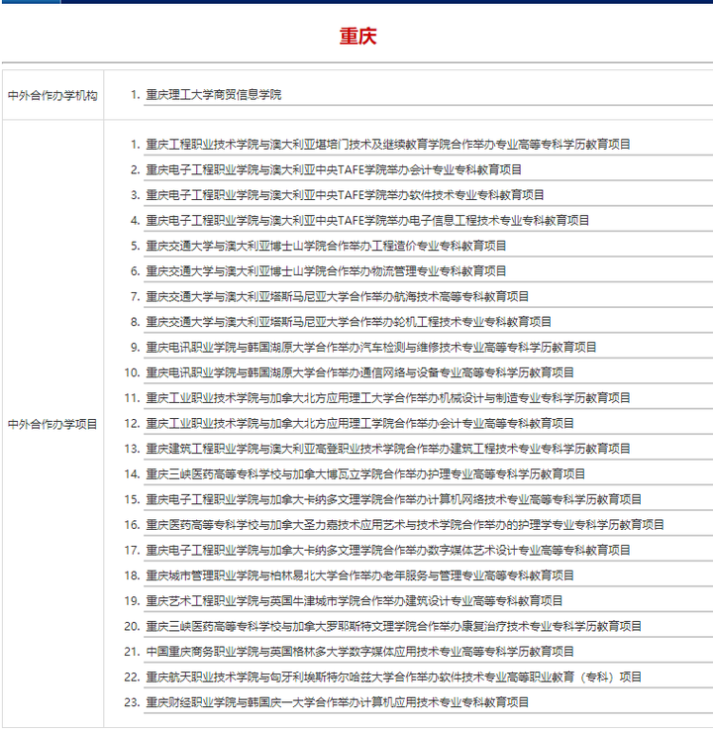The height and width of the screenshot is (729, 713).
Task: Open 重庆财经职业学院 计算机应用技术 project link
Action: [337, 702]
